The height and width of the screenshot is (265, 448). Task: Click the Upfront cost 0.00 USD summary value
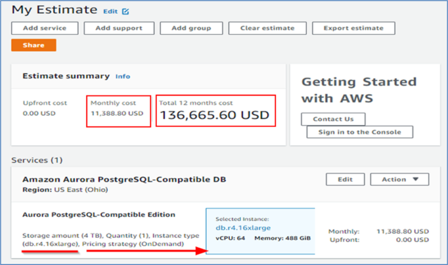click(39, 114)
